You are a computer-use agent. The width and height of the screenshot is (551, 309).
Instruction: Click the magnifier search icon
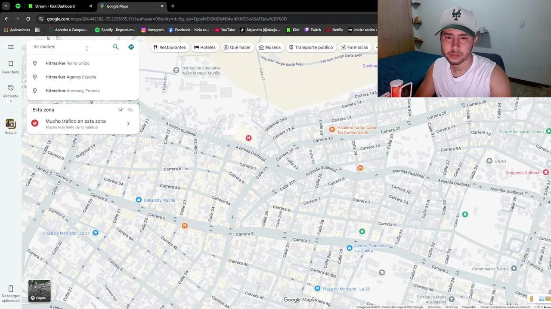tap(116, 47)
